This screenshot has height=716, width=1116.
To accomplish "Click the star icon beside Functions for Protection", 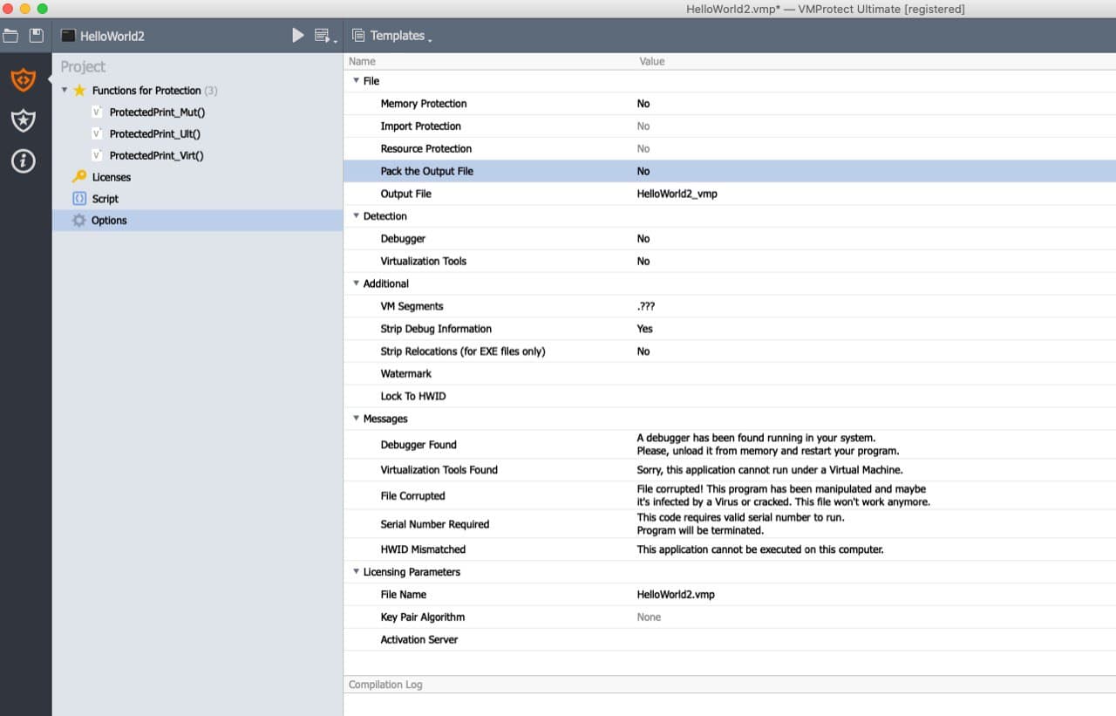I will coord(79,91).
